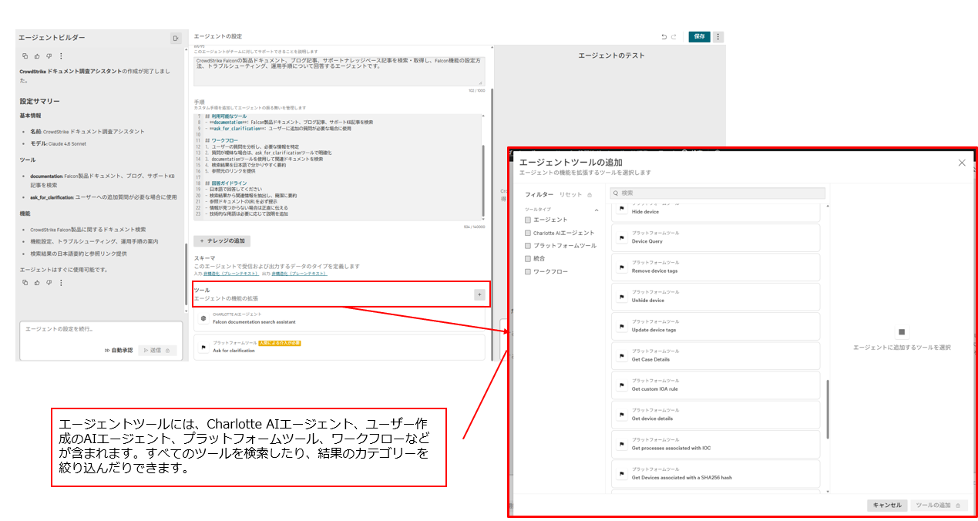978x521 pixels.
Task: Close the エージェントツールの追加 dialog
Action: pyautogui.click(x=962, y=163)
